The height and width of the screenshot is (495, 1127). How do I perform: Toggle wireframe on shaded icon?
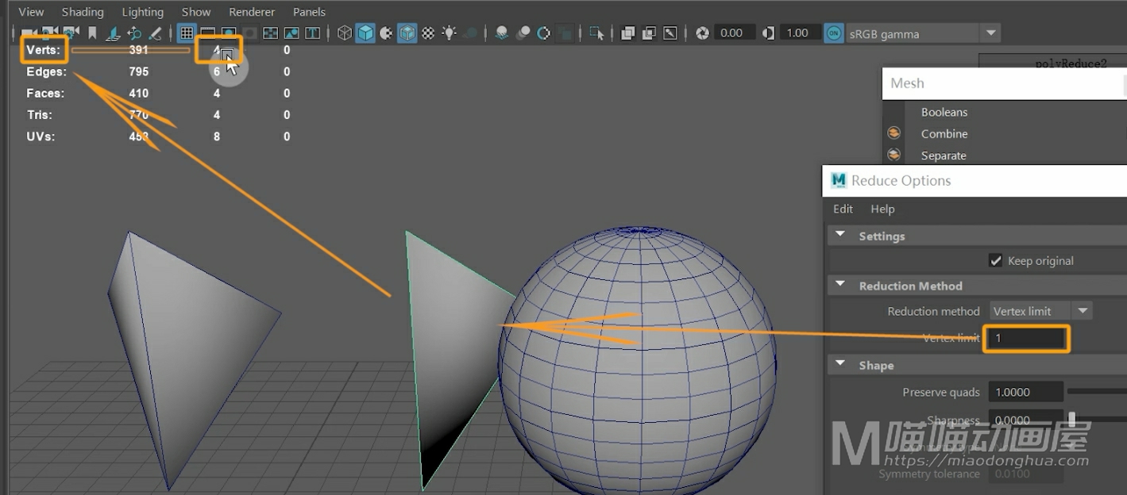[407, 33]
